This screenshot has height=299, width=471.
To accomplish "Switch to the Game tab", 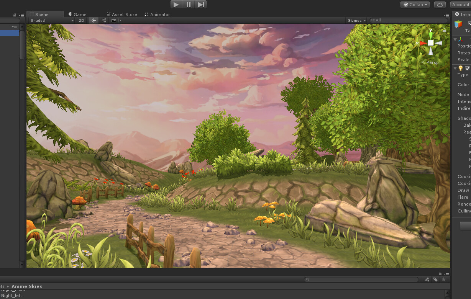I will [78, 14].
